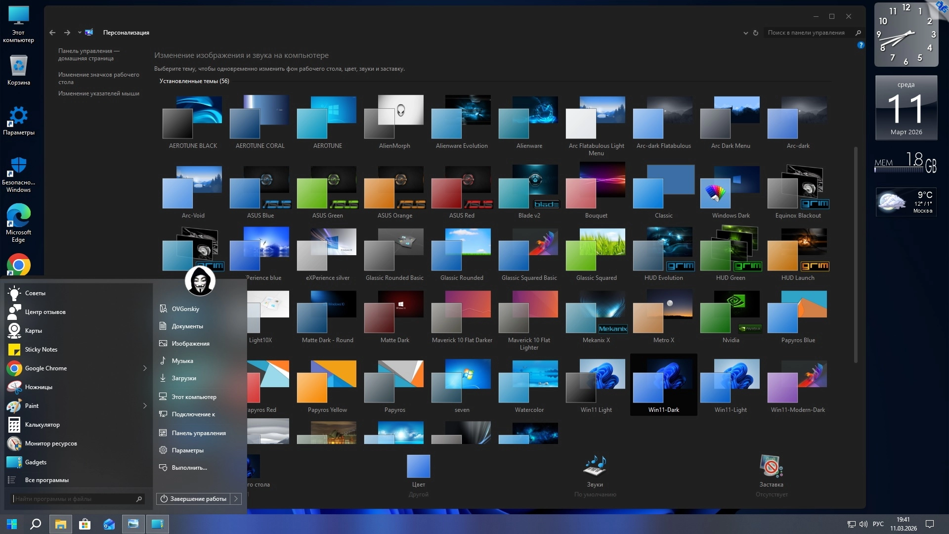Screen dimensions: 949x534
Task: Click the refresh icon in the address bar
Action: pyautogui.click(x=756, y=33)
